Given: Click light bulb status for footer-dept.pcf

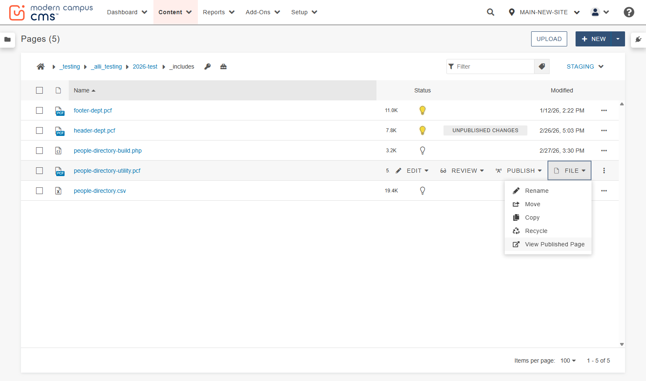Looking at the screenshot, I should 423,110.
